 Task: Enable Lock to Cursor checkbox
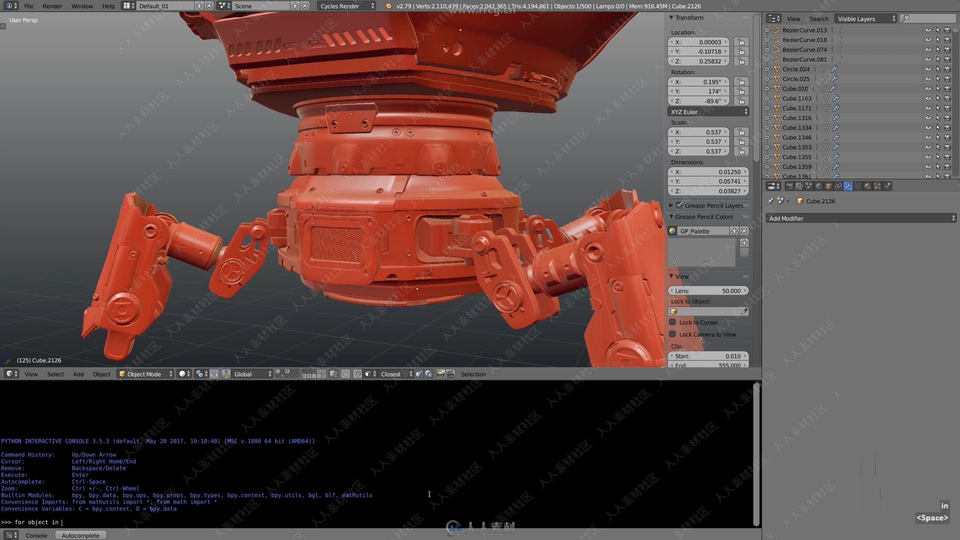coord(673,322)
